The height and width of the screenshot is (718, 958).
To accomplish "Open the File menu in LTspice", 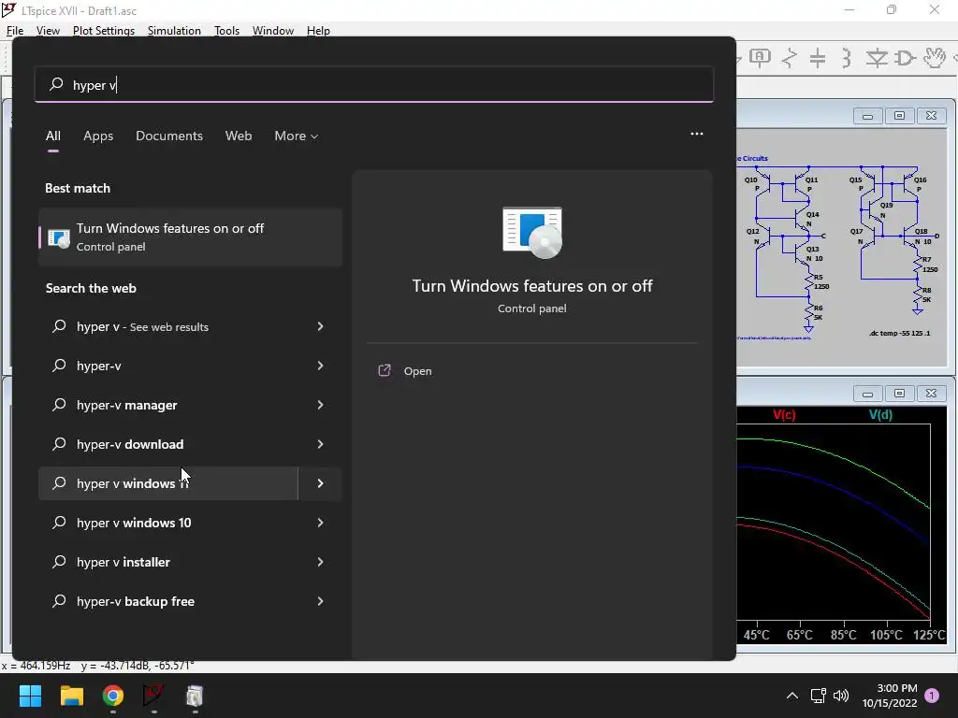I will pos(15,31).
